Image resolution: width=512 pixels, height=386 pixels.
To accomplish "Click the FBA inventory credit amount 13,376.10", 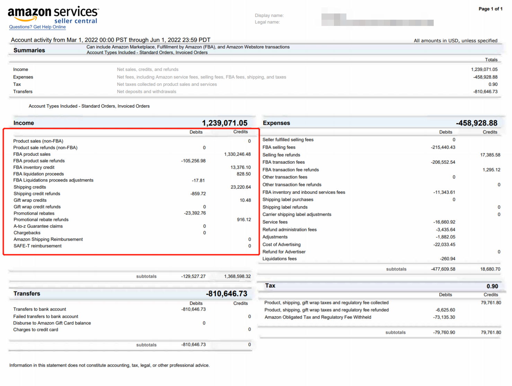I will pos(241,167).
